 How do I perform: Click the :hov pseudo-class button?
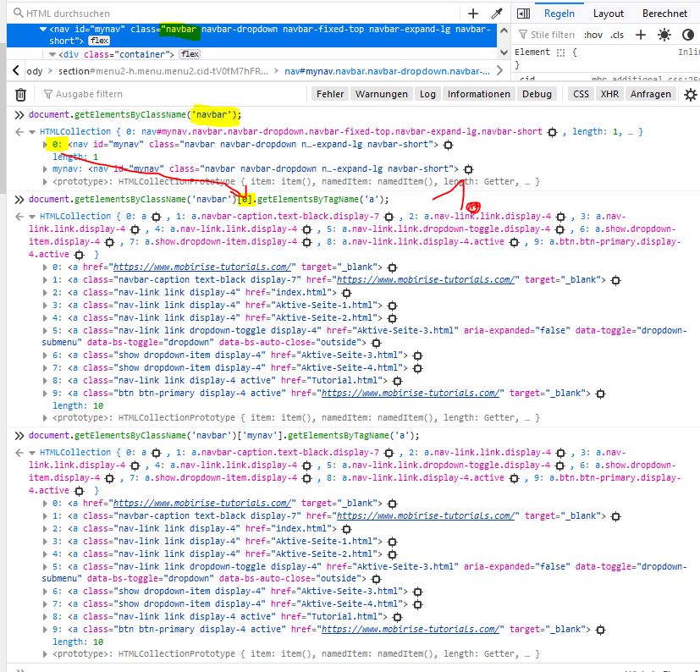tap(593, 35)
